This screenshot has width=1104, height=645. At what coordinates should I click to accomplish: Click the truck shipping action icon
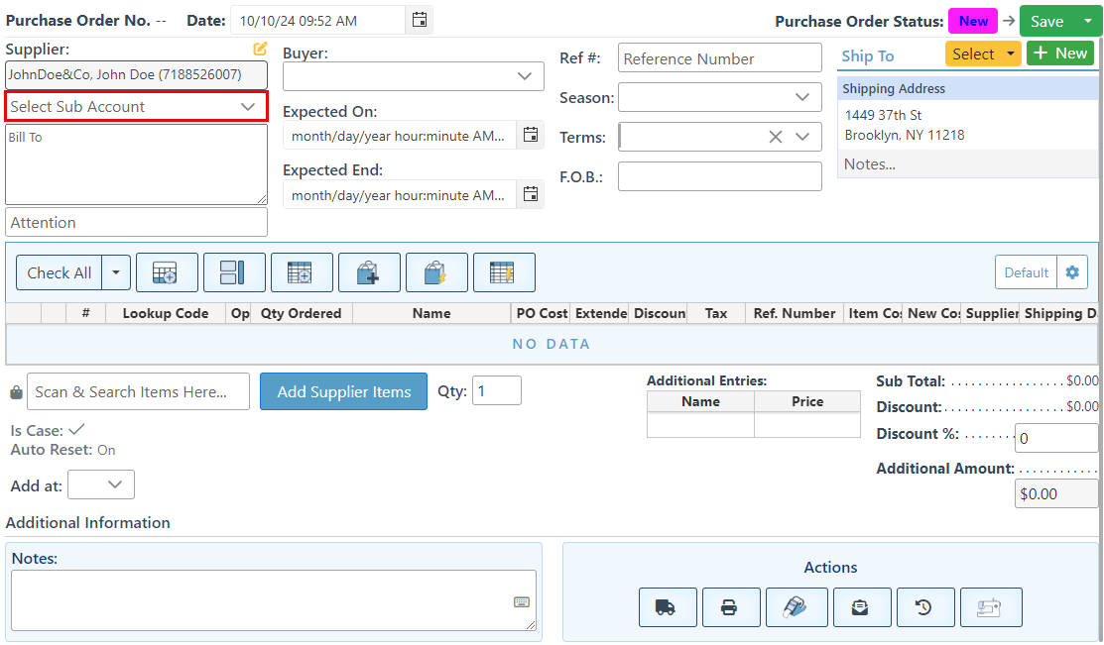click(x=668, y=607)
